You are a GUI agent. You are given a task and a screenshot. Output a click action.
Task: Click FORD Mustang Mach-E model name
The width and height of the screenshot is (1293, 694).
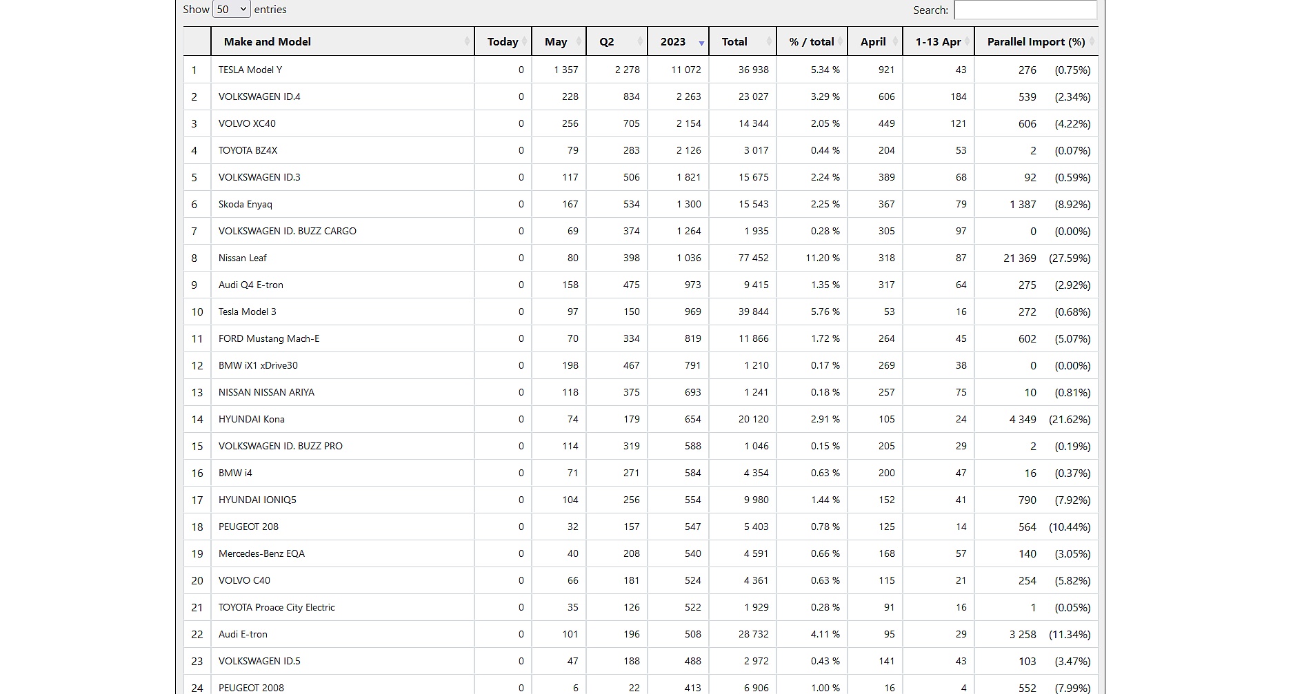coord(269,338)
